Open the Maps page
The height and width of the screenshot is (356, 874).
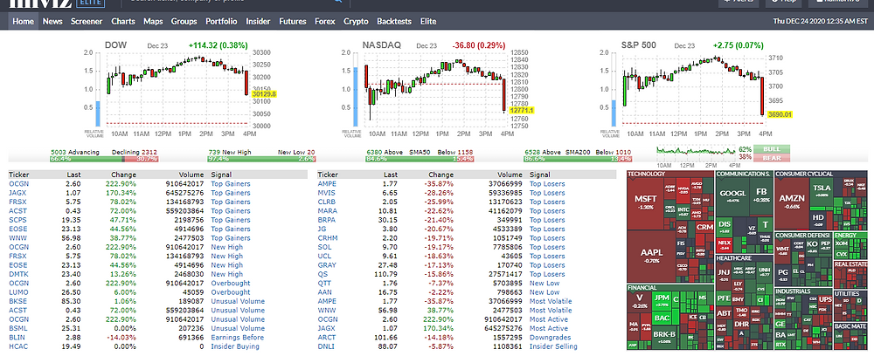click(153, 21)
